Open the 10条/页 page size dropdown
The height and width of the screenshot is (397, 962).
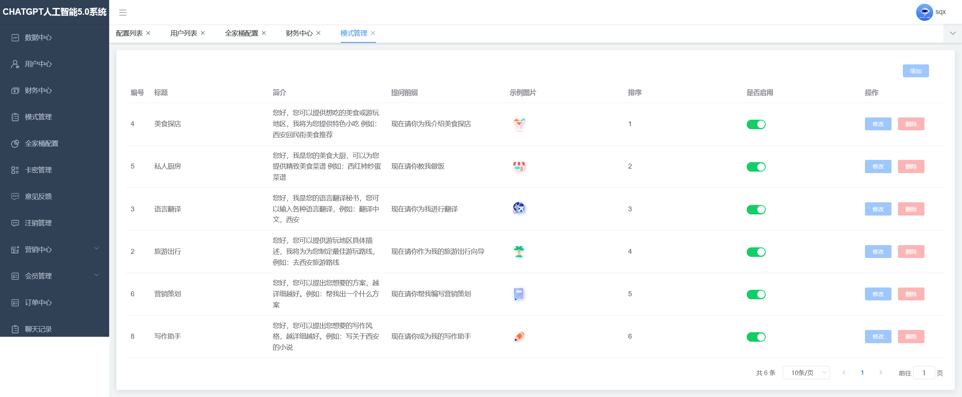tap(806, 373)
